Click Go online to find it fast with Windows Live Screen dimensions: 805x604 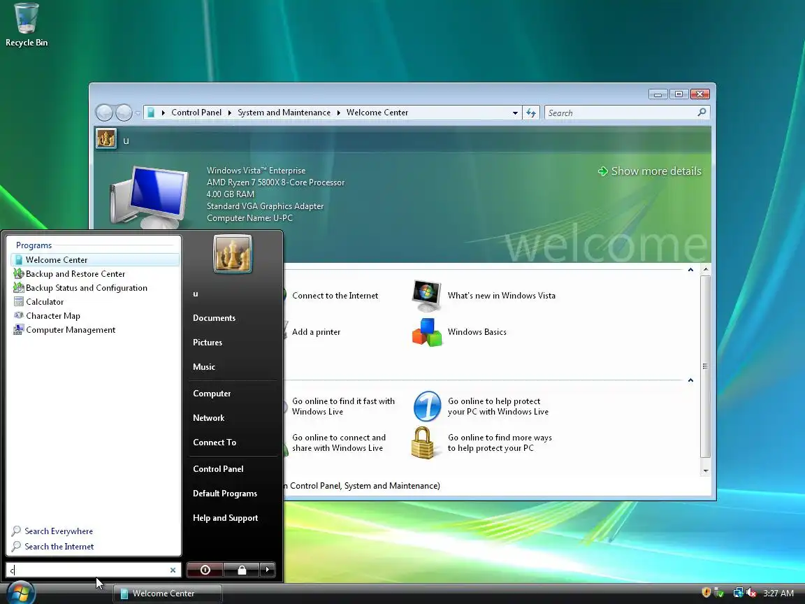[x=344, y=406]
